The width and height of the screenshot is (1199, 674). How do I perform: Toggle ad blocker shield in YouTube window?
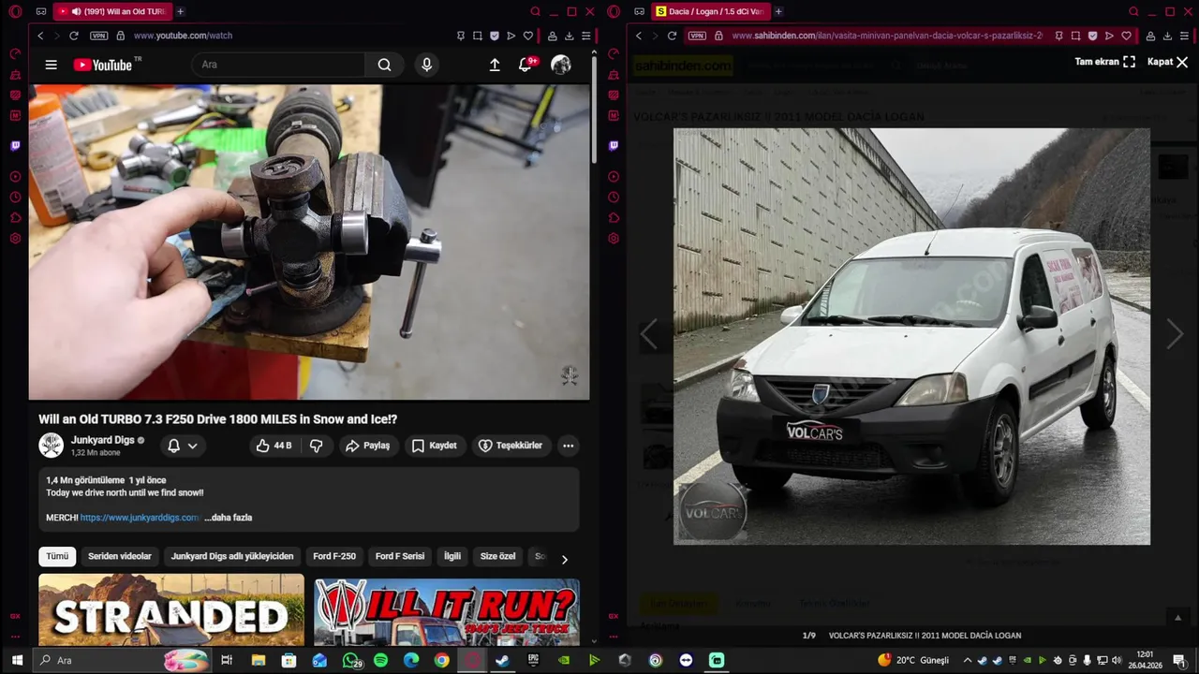495,36
